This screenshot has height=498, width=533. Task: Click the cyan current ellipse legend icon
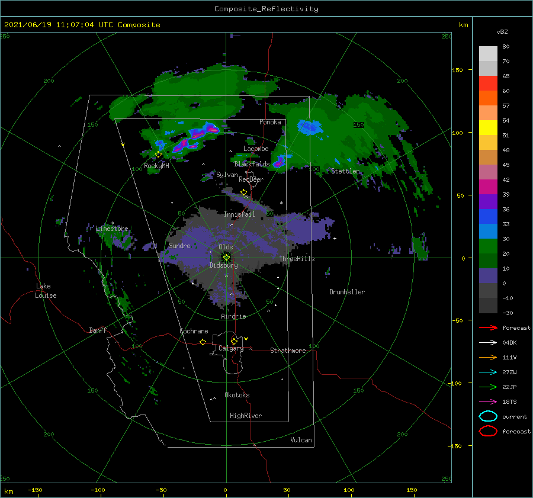click(x=488, y=416)
